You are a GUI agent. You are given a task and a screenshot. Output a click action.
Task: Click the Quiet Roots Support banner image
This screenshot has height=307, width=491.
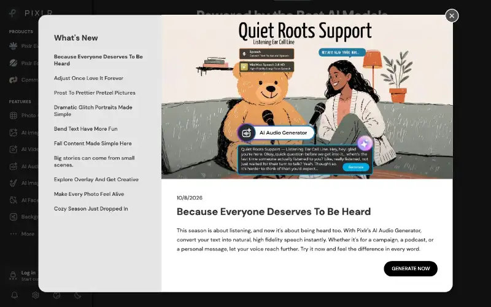coord(307,97)
